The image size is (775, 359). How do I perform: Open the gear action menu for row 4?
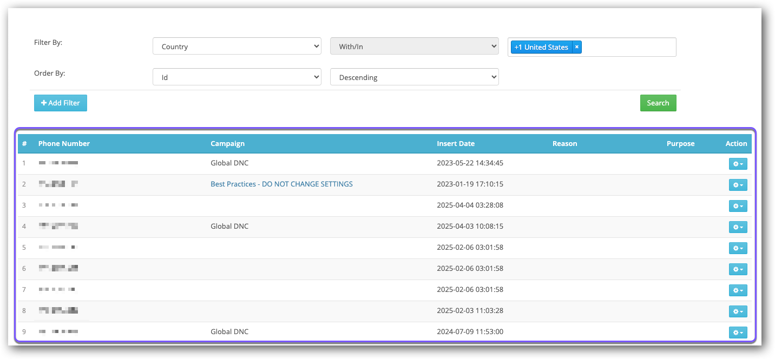pos(738,227)
